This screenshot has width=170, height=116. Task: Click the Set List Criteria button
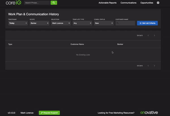147,23
